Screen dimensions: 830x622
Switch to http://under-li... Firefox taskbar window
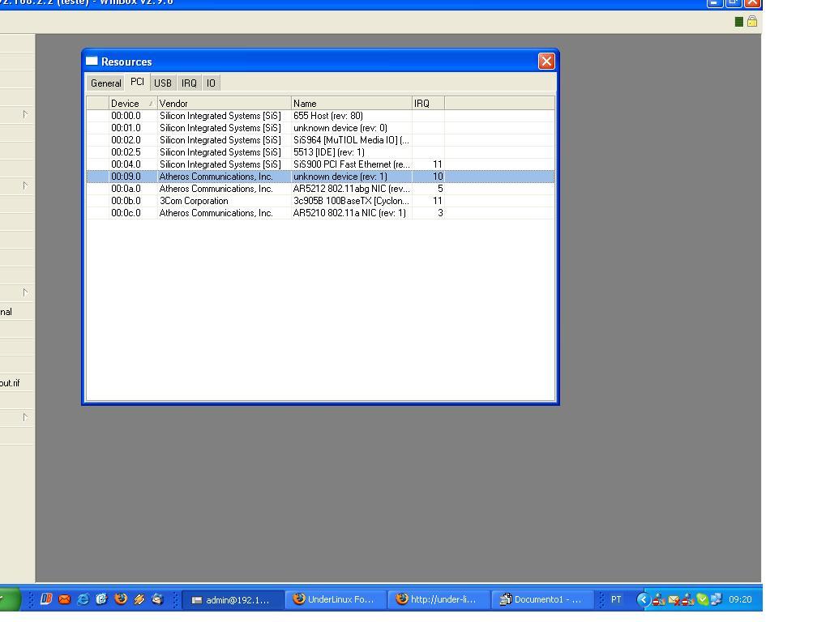pos(439,600)
